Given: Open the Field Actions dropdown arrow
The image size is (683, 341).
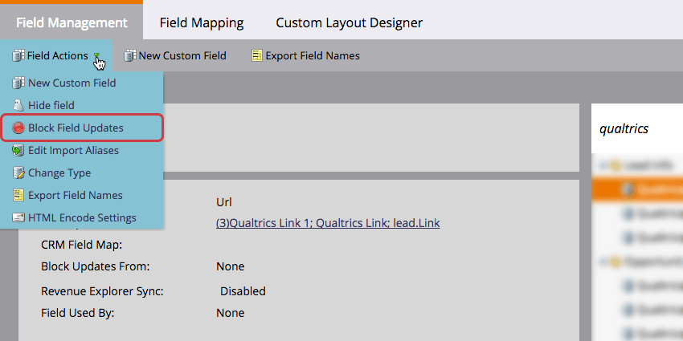Looking at the screenshot, I should 96,55.
